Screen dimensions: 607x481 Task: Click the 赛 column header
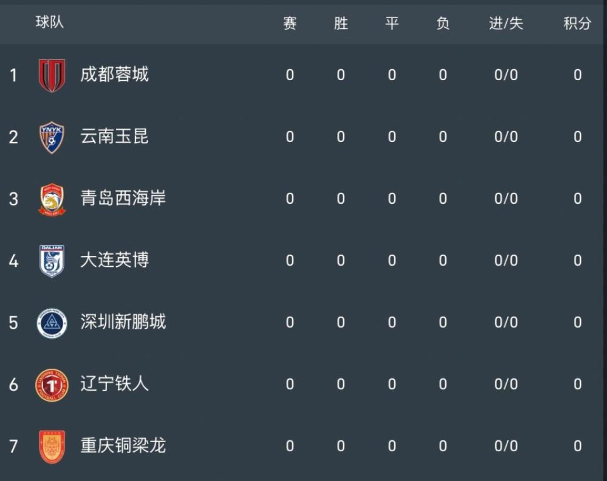pos(289,24)
